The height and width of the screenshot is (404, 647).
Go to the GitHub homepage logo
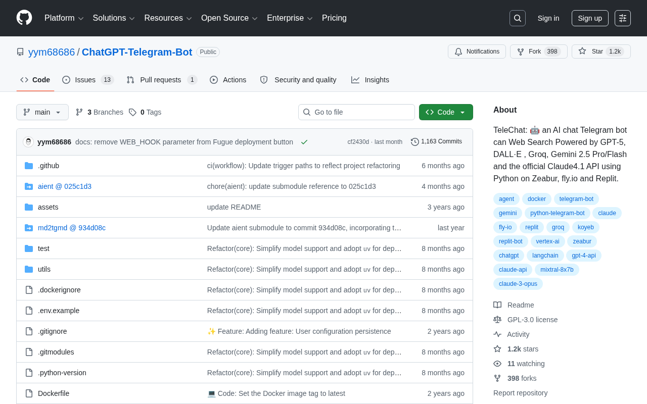24,18
